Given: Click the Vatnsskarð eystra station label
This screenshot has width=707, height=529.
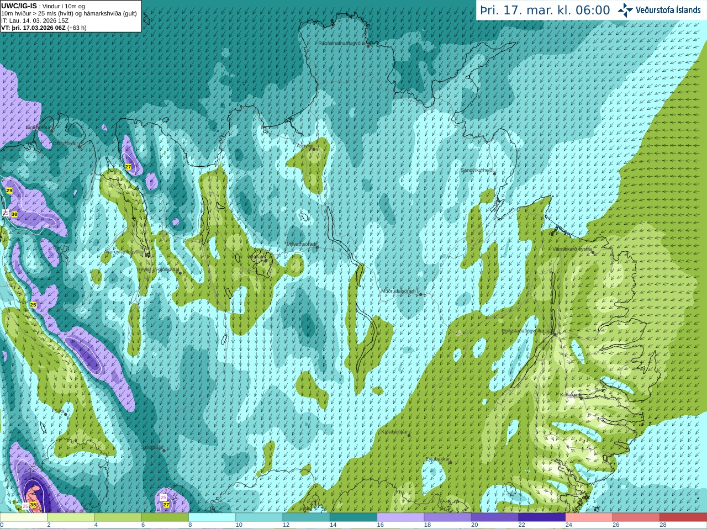Looking at the screenshot, I should tap(572, 249).
